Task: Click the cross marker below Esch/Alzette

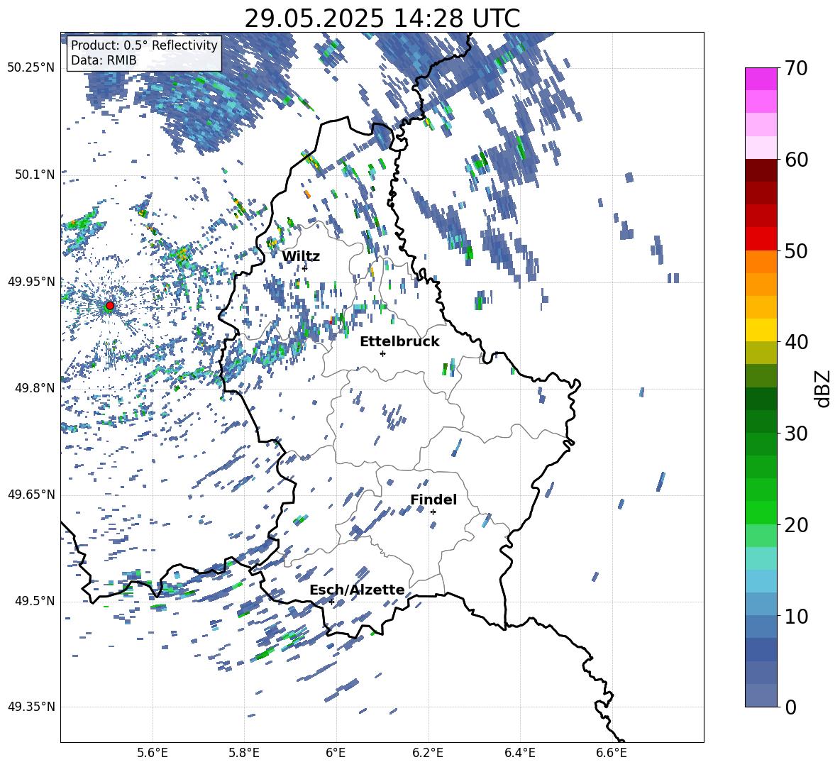Action: tap(331, 602)
